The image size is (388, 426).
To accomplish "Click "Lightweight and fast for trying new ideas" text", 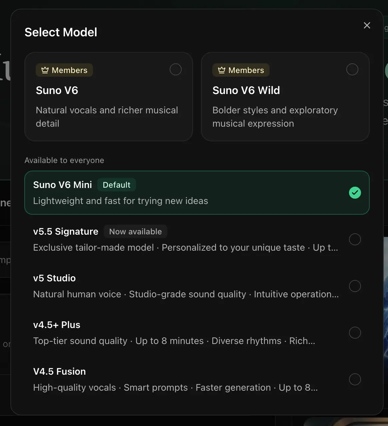I will click(x=121, y=201).
